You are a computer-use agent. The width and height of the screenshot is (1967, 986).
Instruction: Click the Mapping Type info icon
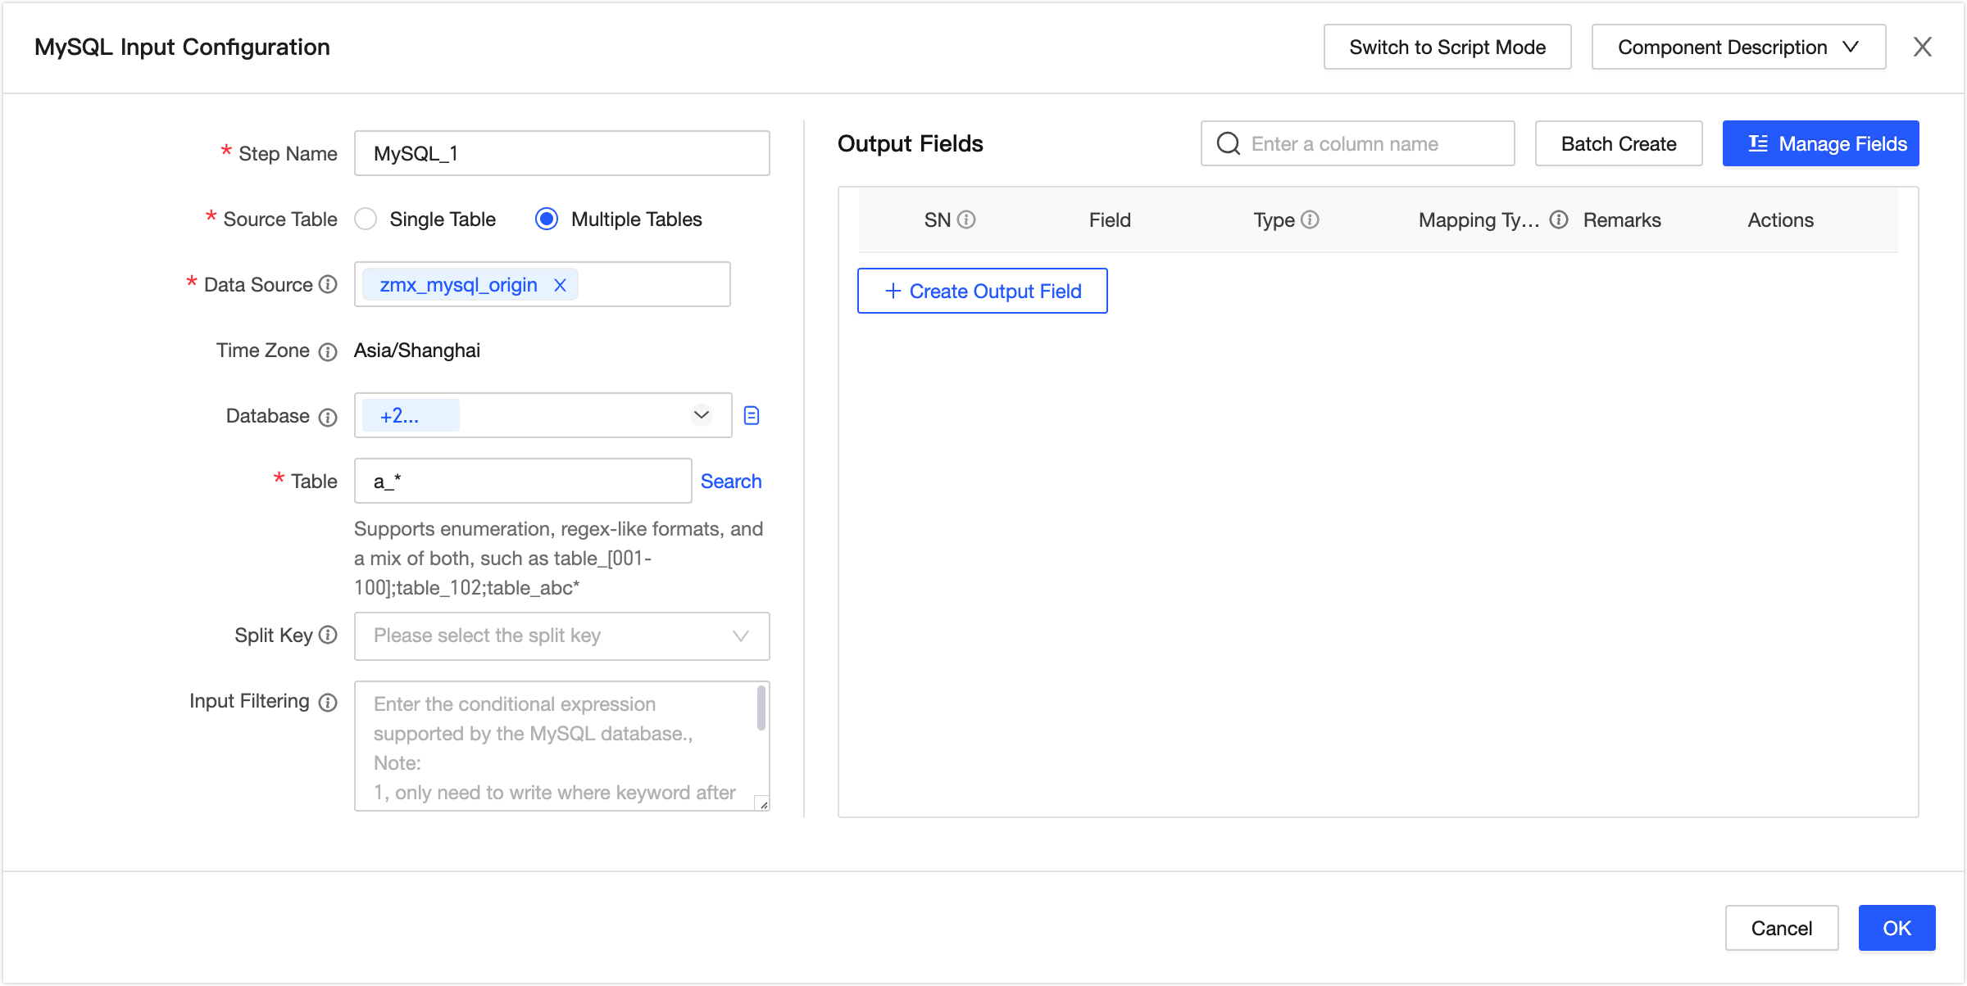(x=1559, y=219)
